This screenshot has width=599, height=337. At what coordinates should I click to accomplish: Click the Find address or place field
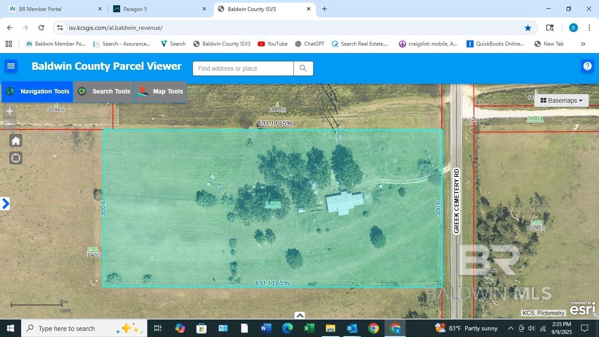point(243,68)
